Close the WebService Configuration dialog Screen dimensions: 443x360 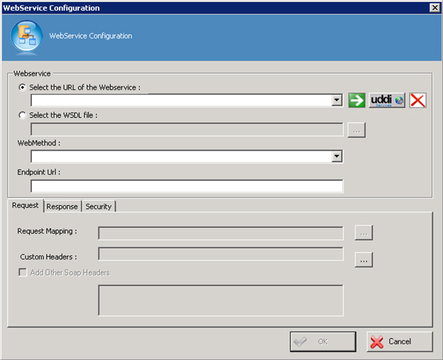point(434,8)
